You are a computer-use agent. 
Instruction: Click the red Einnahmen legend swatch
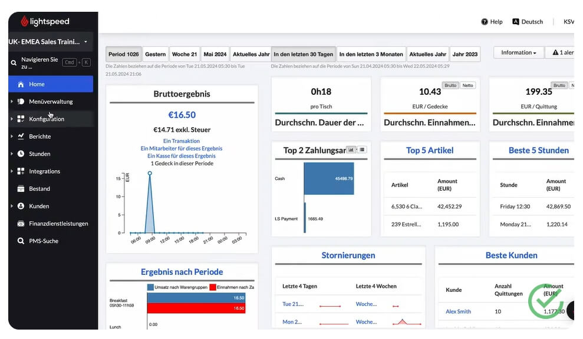(x=213, y=287)
